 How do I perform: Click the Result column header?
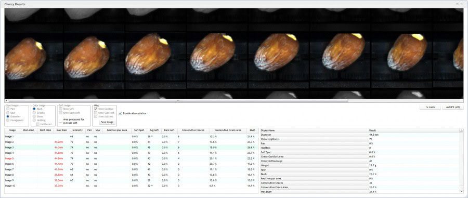[414, 130]
